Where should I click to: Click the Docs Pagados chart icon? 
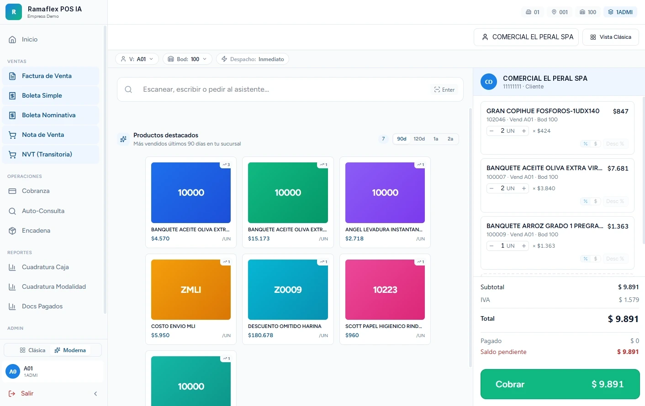pyautogui.click(x=12, y=307)
